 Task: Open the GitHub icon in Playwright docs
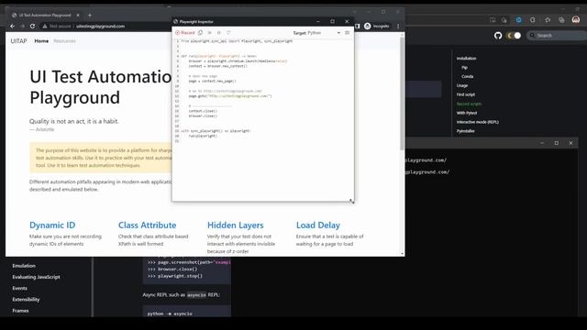click(x=498, y=36)
